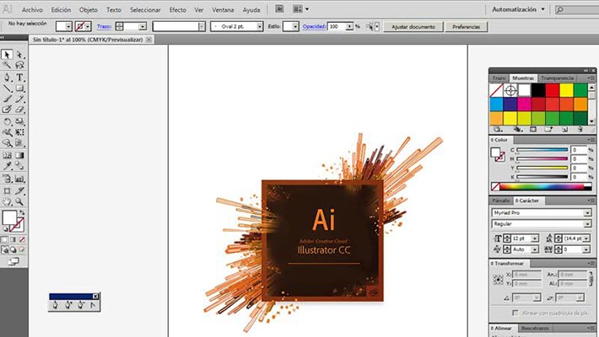Viewport: 599px width, 337px height.
Task: Select the Zoom magnifier tool
Action: pos(19,201)
